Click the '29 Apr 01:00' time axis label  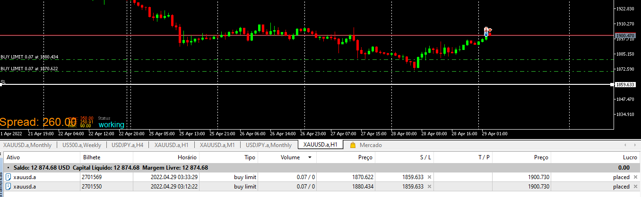494,133
